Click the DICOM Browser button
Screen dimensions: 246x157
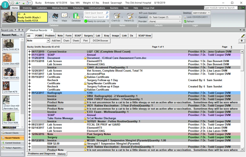point(100,41)
